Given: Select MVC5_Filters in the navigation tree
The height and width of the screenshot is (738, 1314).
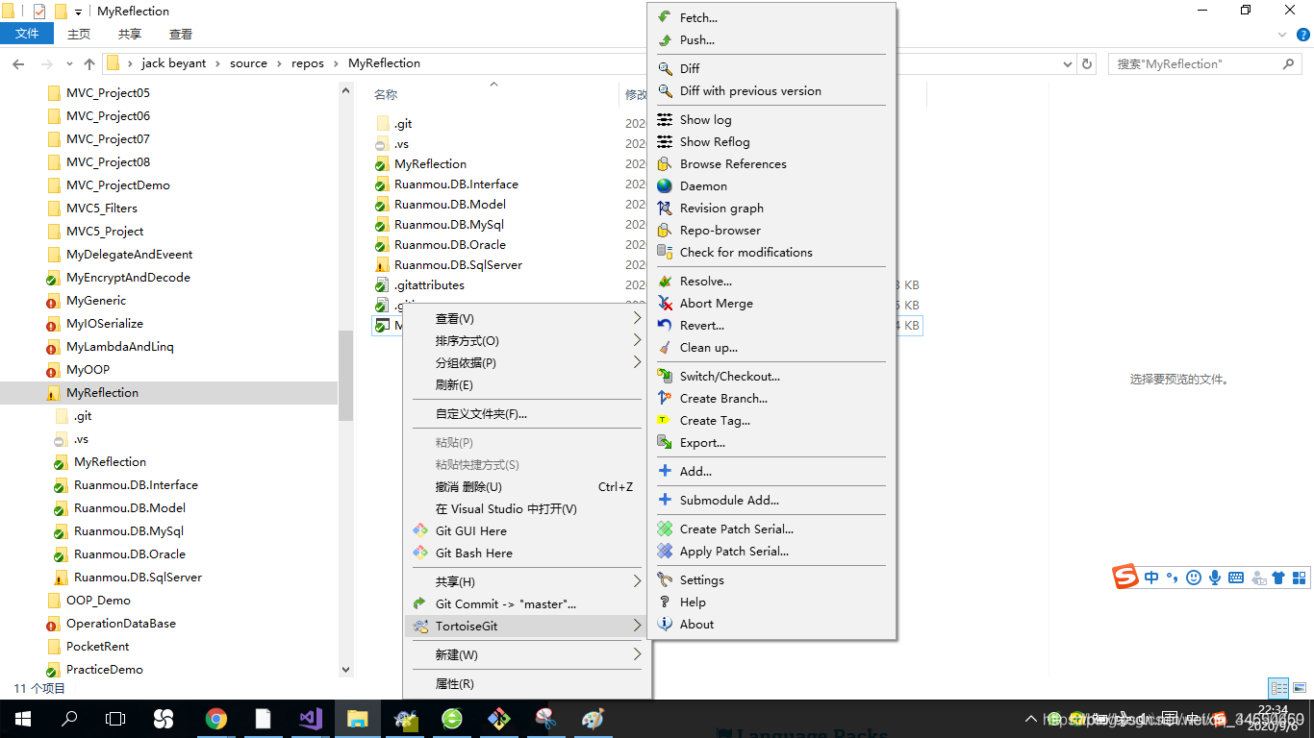Looking at the screenshot, I should [102, 208].
